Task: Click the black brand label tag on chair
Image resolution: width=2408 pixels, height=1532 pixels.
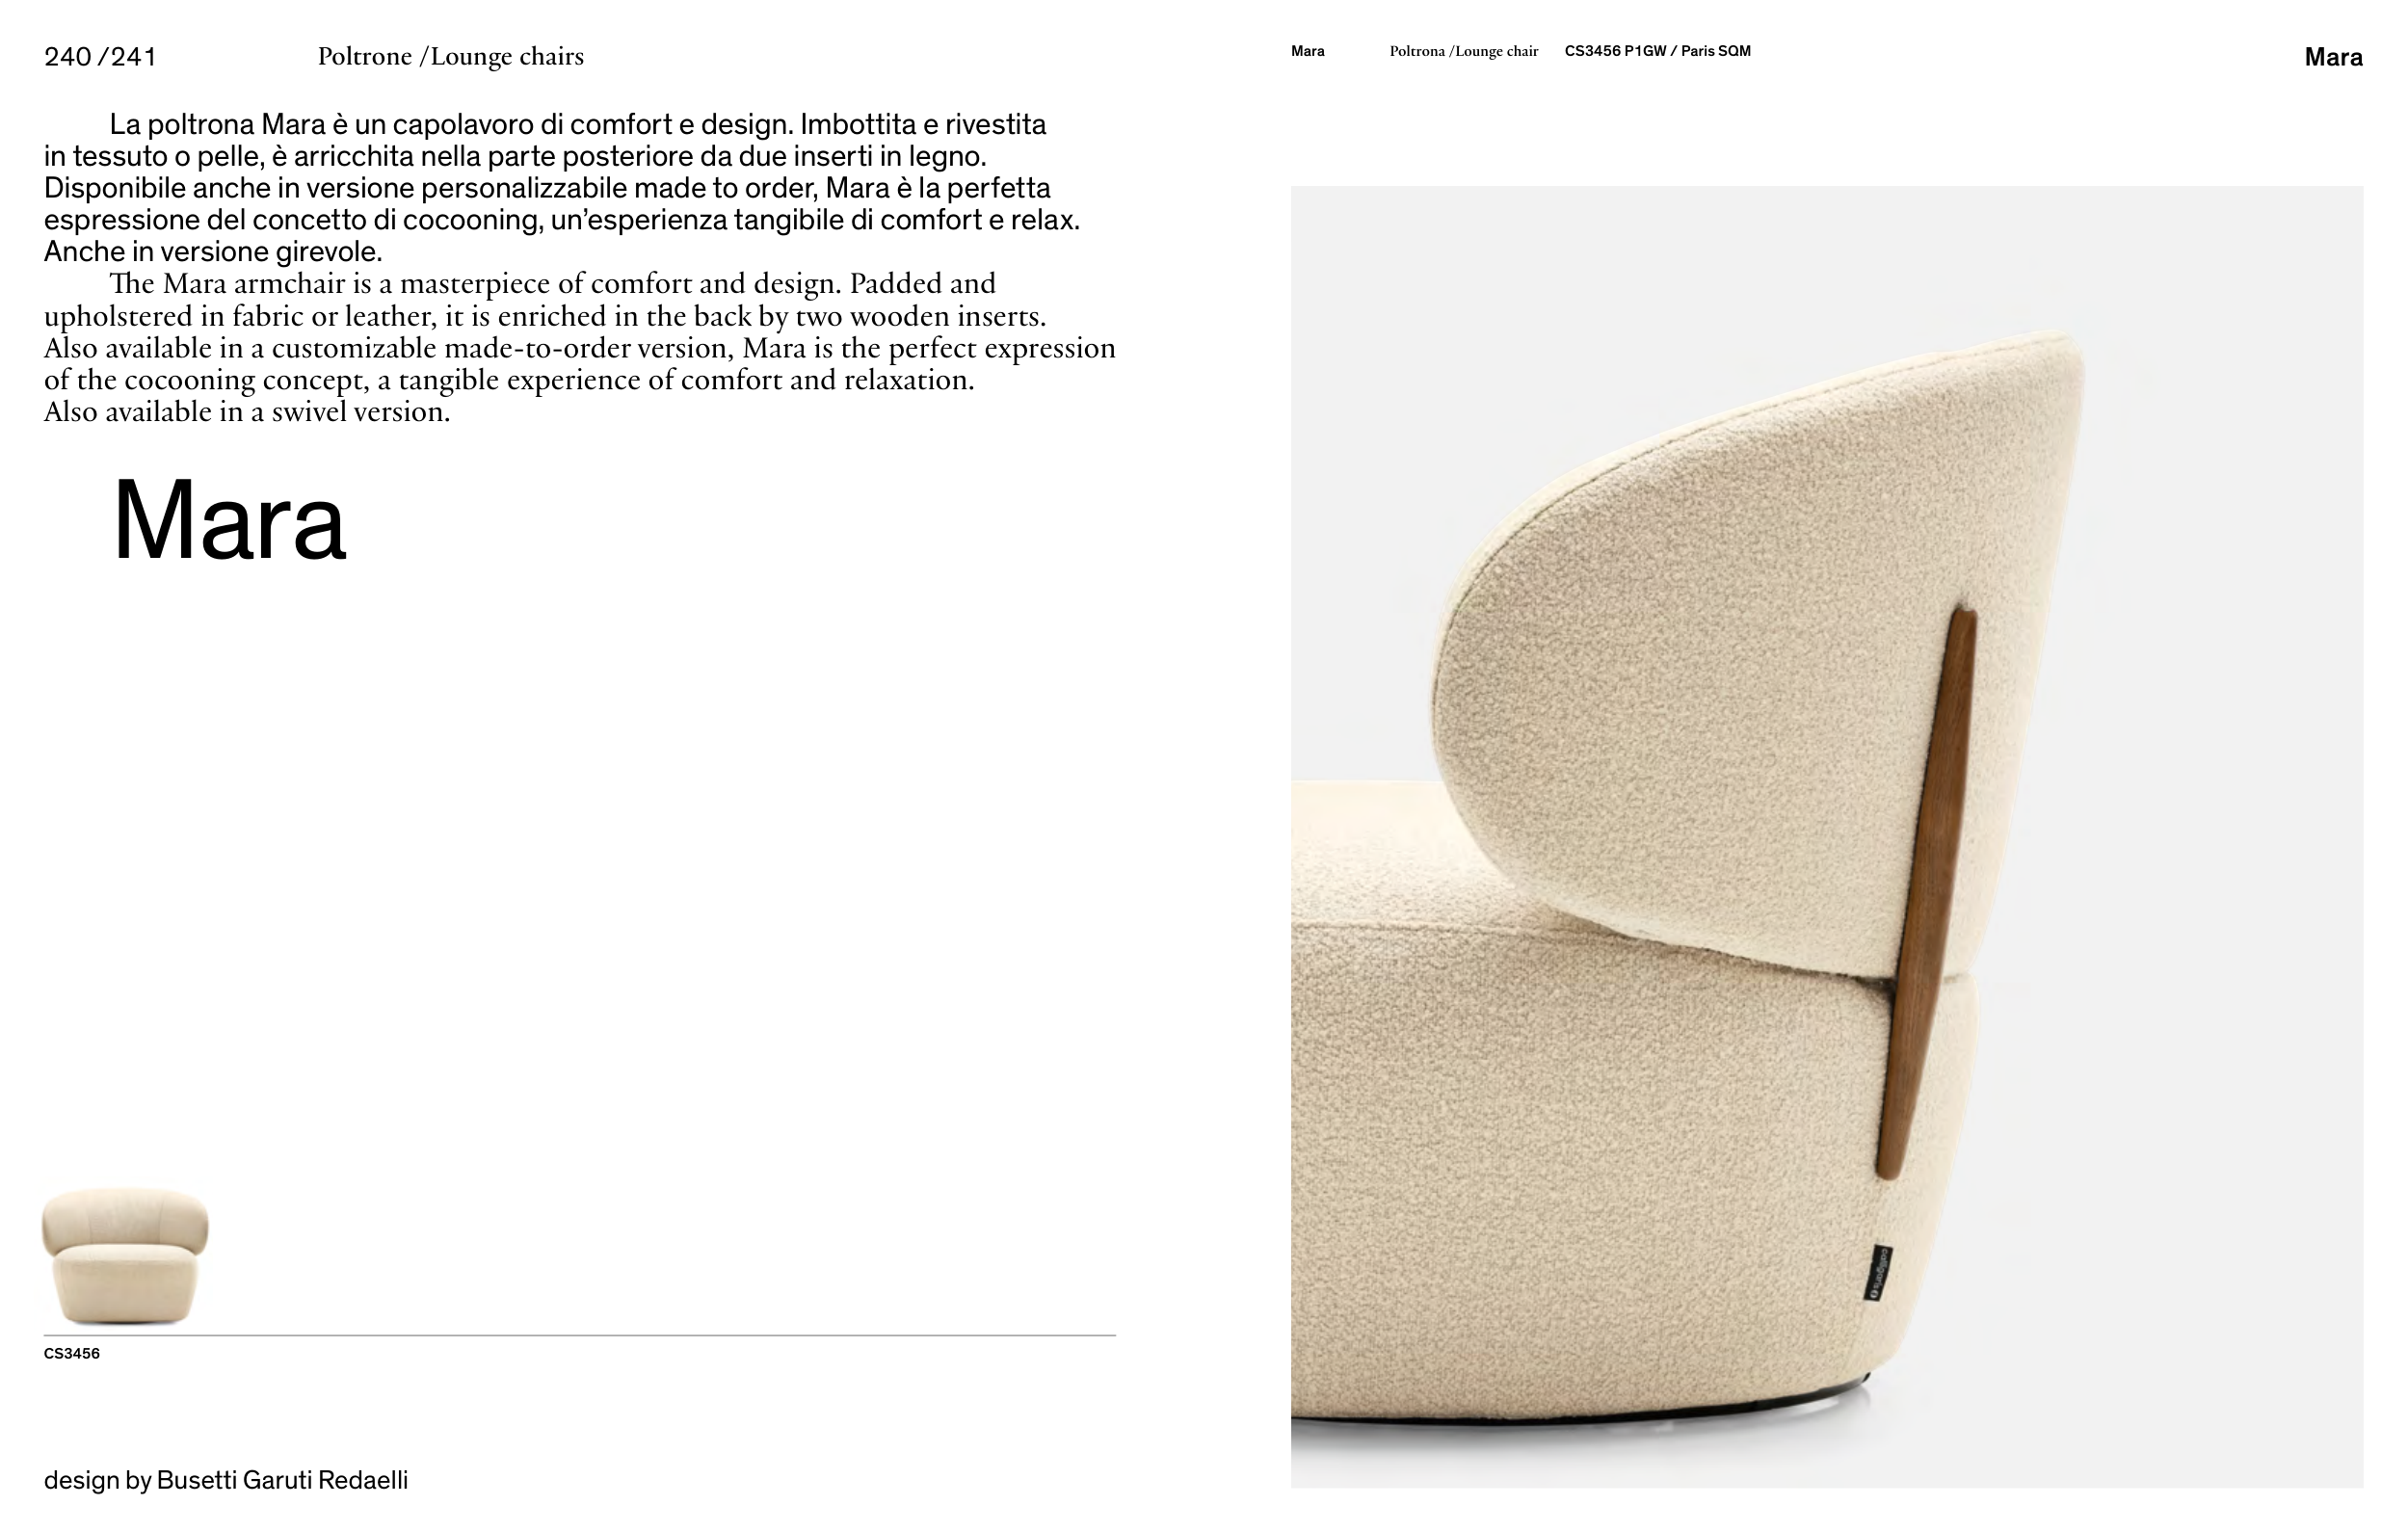Action: click(1878, 1273)
